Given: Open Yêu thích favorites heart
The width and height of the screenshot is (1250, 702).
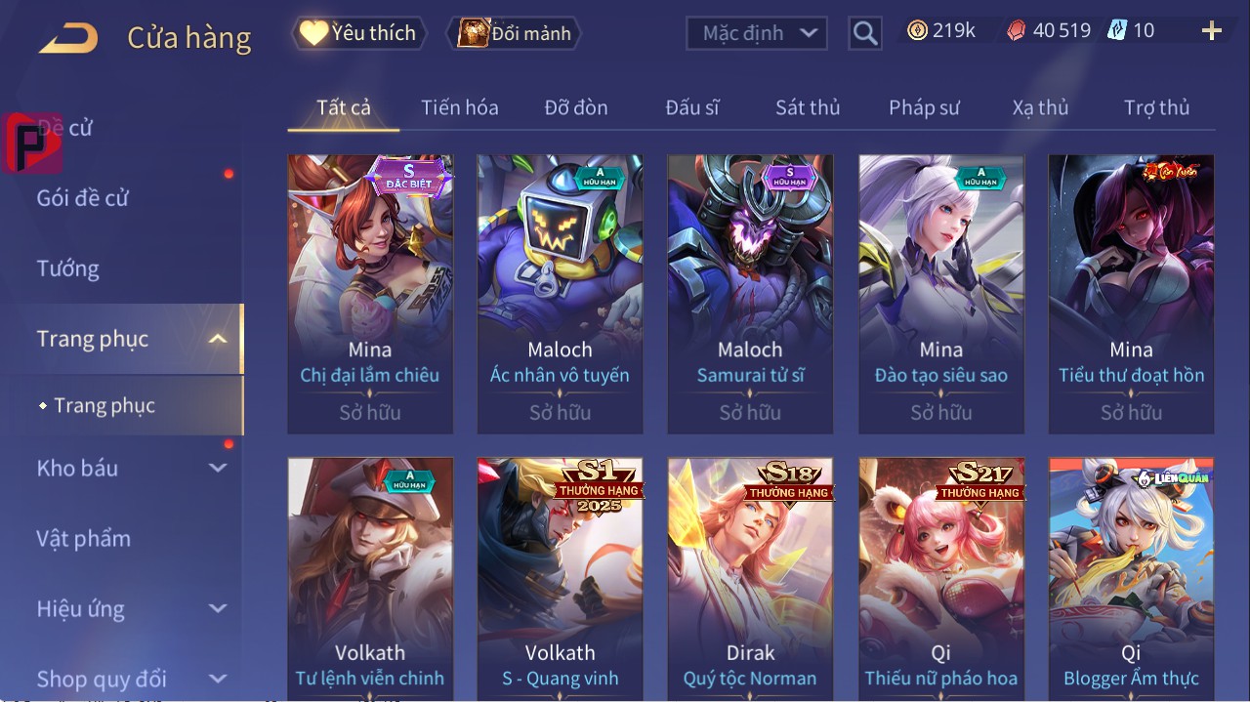Looking at the screenshot, I should (313, 33).
